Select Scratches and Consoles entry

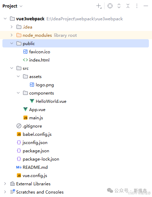click(x=40, y=192)
